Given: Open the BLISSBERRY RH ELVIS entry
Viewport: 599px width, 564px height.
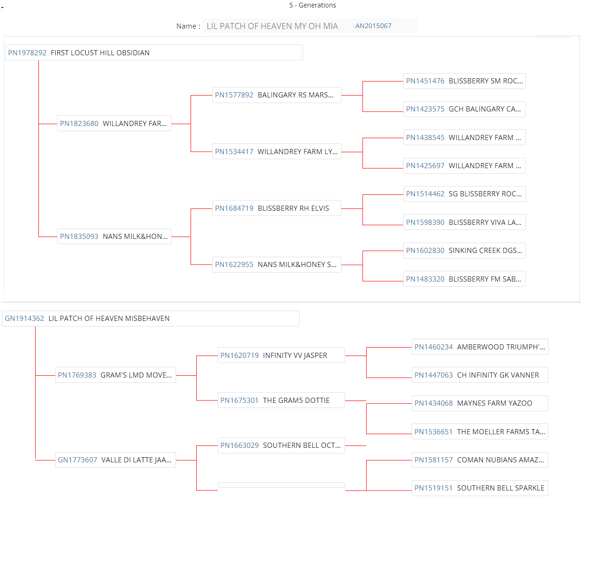Looking at the screenshot, I should click(x=293, y=208).
